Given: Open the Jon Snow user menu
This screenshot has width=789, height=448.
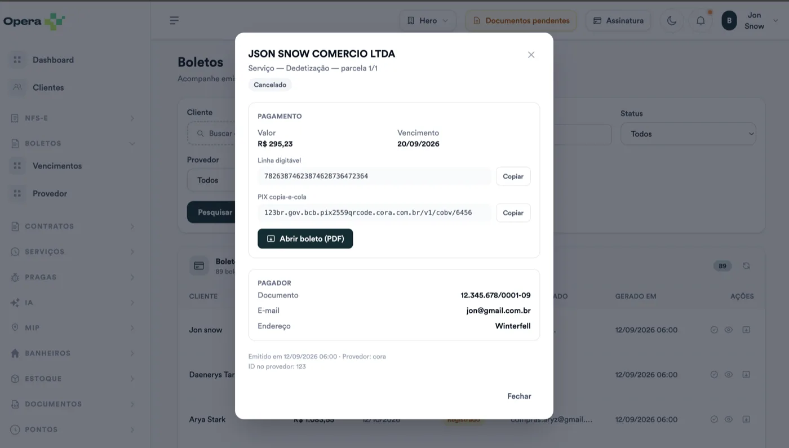Looking at the screenshot, I should (x=750, y=21).
